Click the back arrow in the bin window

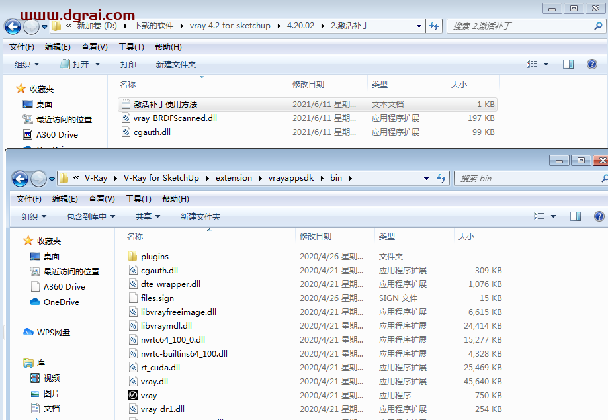click(20, 179)
